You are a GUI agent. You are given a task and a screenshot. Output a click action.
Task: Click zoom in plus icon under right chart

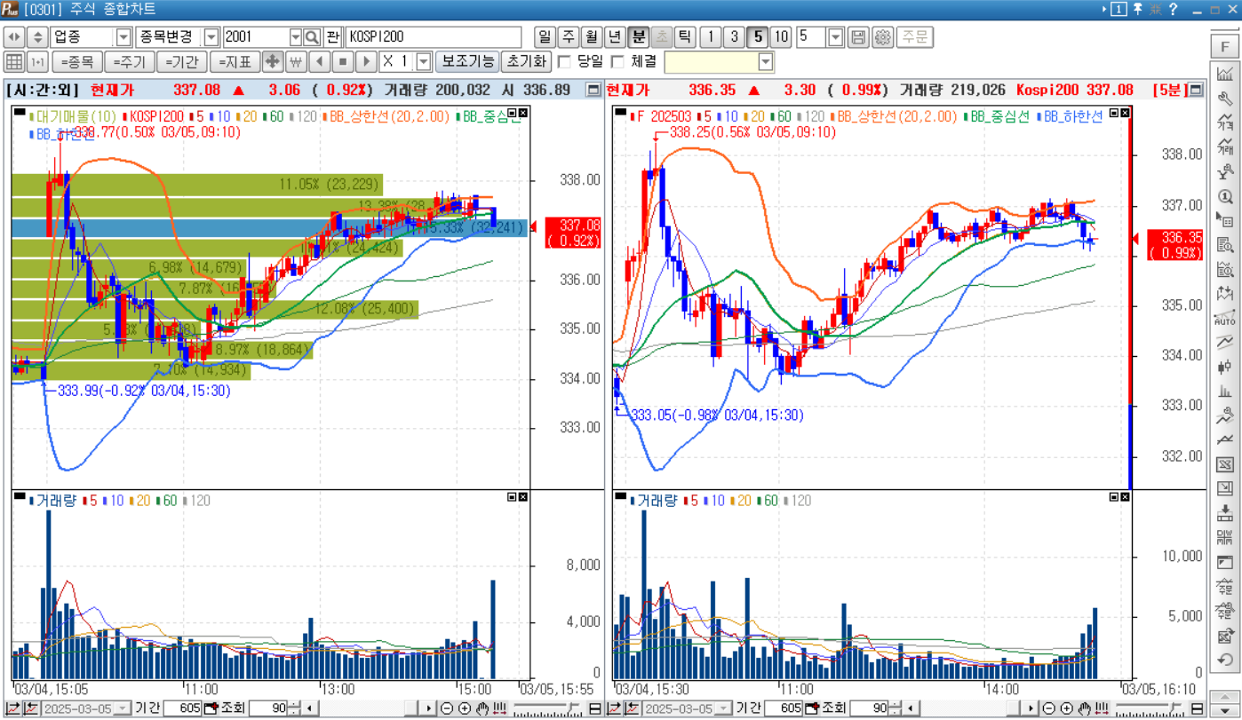tap(1066, 708)
